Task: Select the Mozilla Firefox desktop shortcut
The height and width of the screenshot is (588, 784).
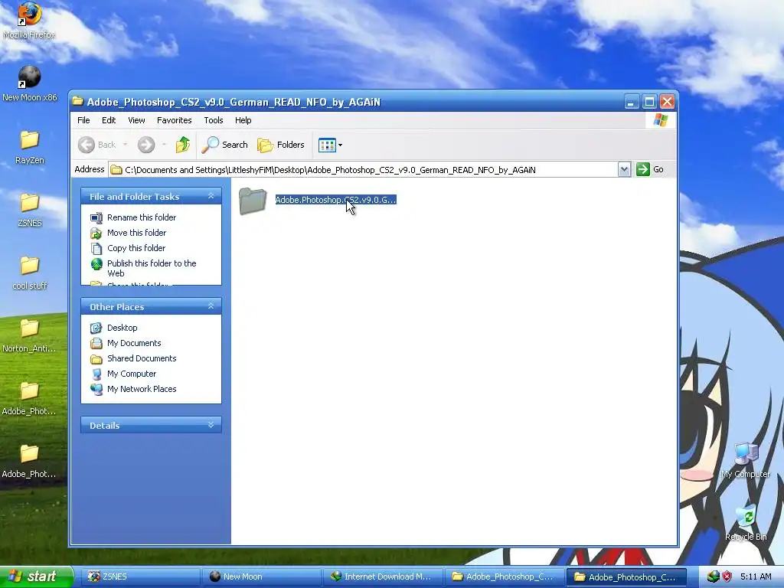Action: 29,20
